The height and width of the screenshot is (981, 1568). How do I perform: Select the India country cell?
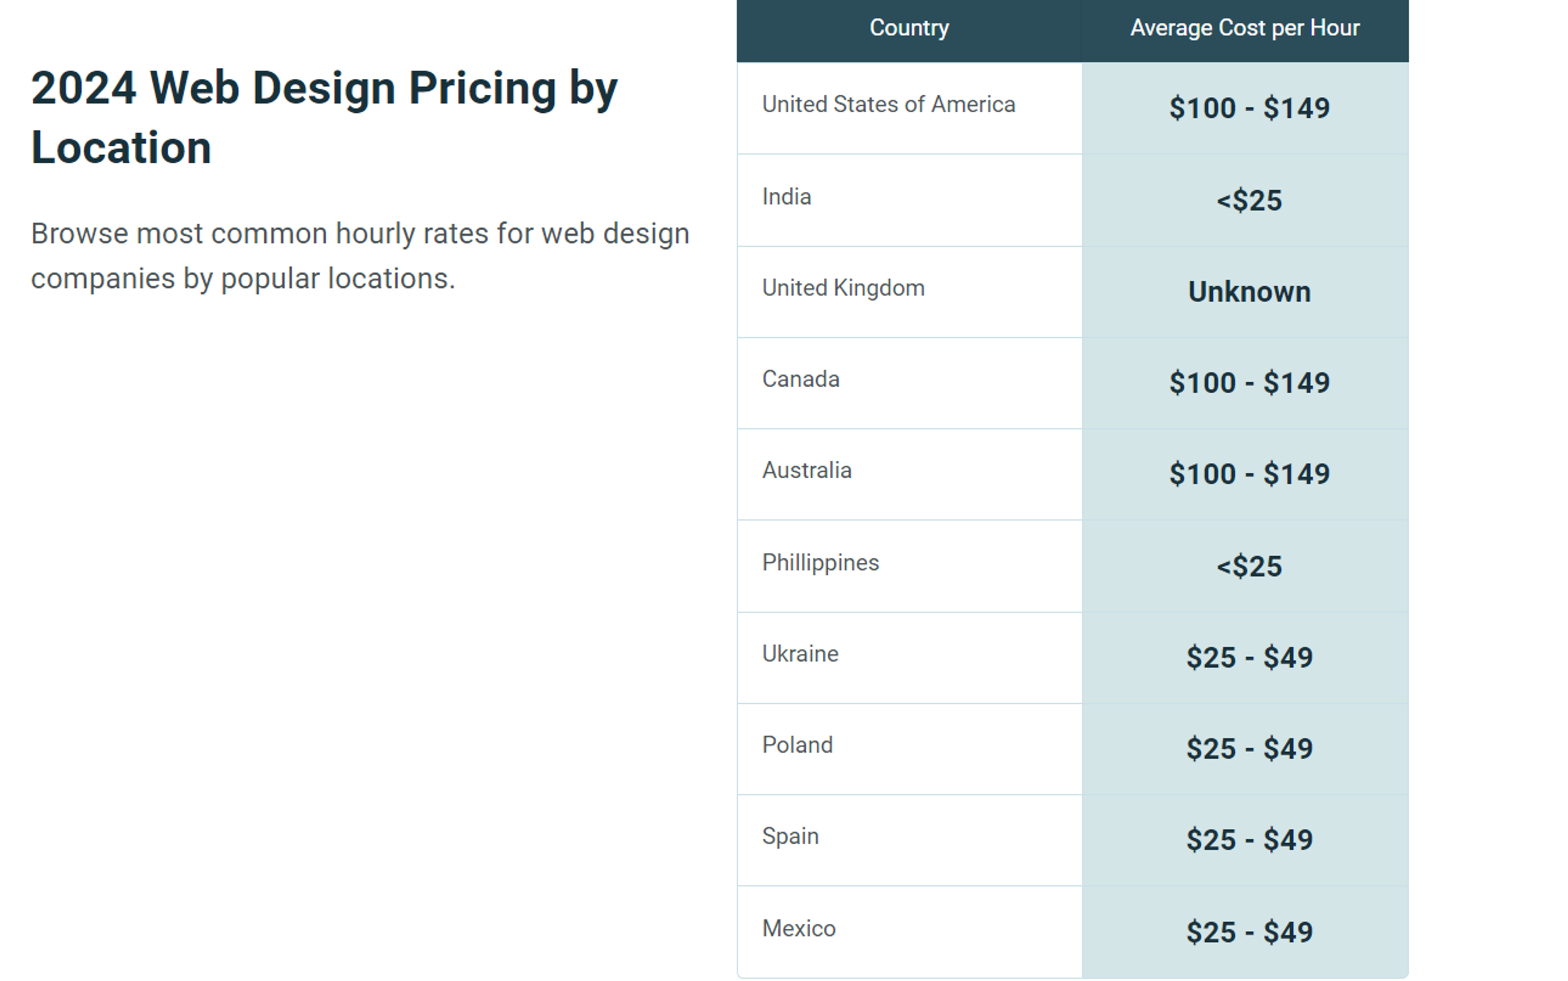pos(909,200)
